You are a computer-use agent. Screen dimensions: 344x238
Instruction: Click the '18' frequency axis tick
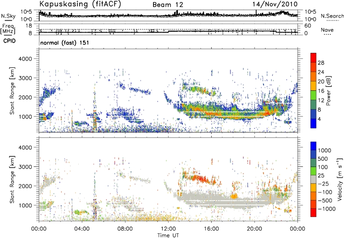[29, 26]
